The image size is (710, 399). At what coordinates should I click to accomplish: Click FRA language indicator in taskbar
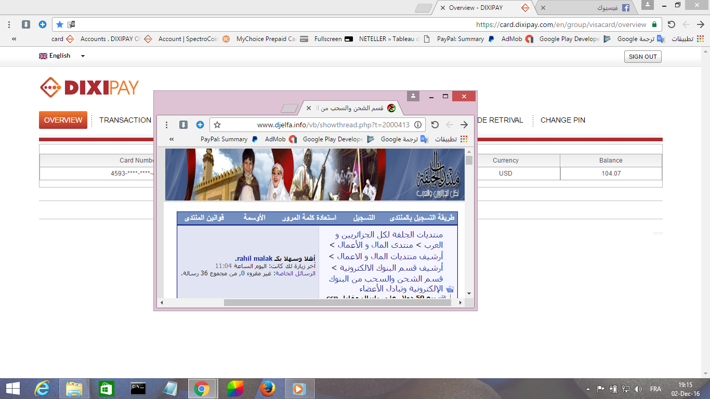tap(655, 389)
